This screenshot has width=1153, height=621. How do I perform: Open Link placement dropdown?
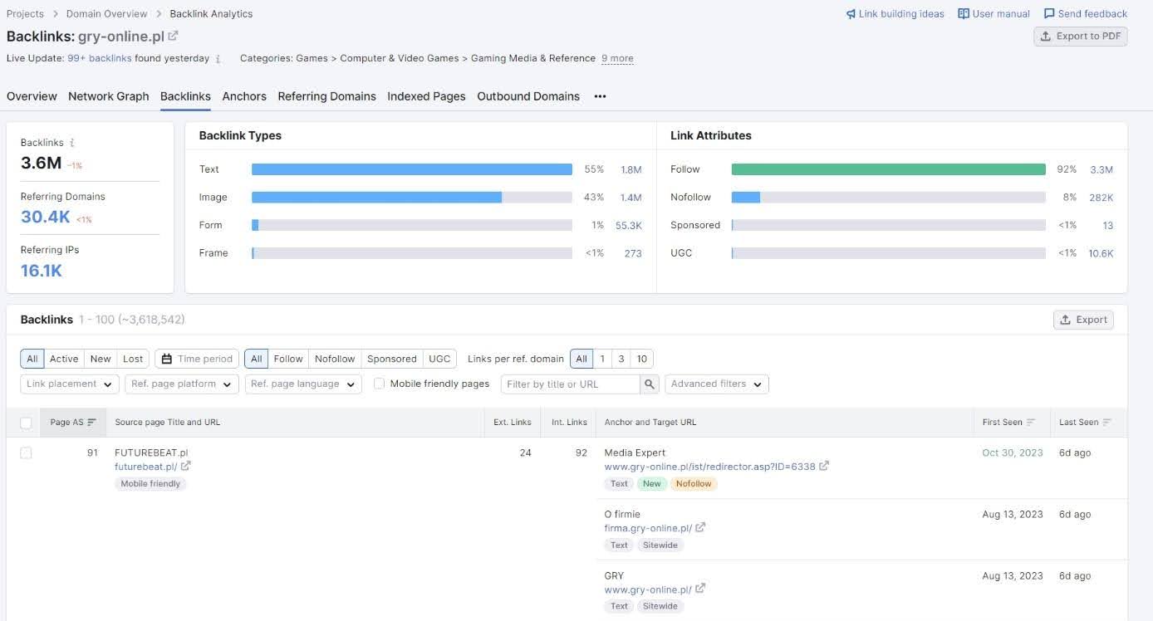pos(70,384)
